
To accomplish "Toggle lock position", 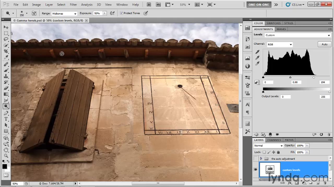I will click(273, 152).
